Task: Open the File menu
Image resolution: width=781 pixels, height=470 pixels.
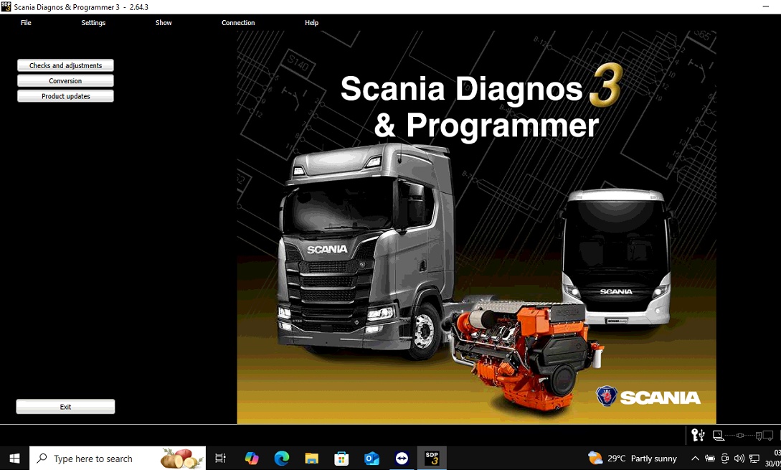Action: (26, 22)
